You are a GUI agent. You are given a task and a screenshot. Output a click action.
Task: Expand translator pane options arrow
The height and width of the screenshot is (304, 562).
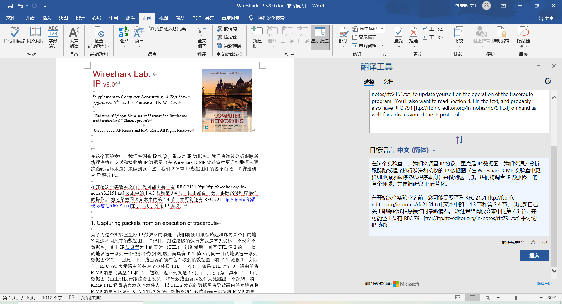click(x=539, y=66)
